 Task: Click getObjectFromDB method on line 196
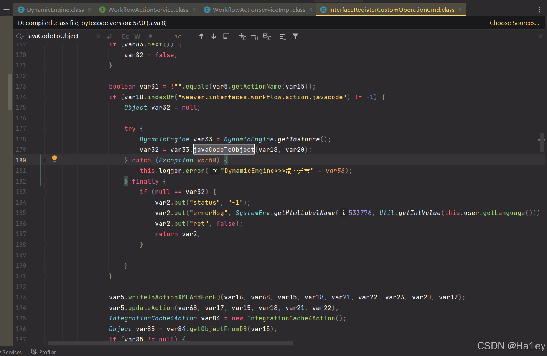pyautogui.click(x=218, y=329)
